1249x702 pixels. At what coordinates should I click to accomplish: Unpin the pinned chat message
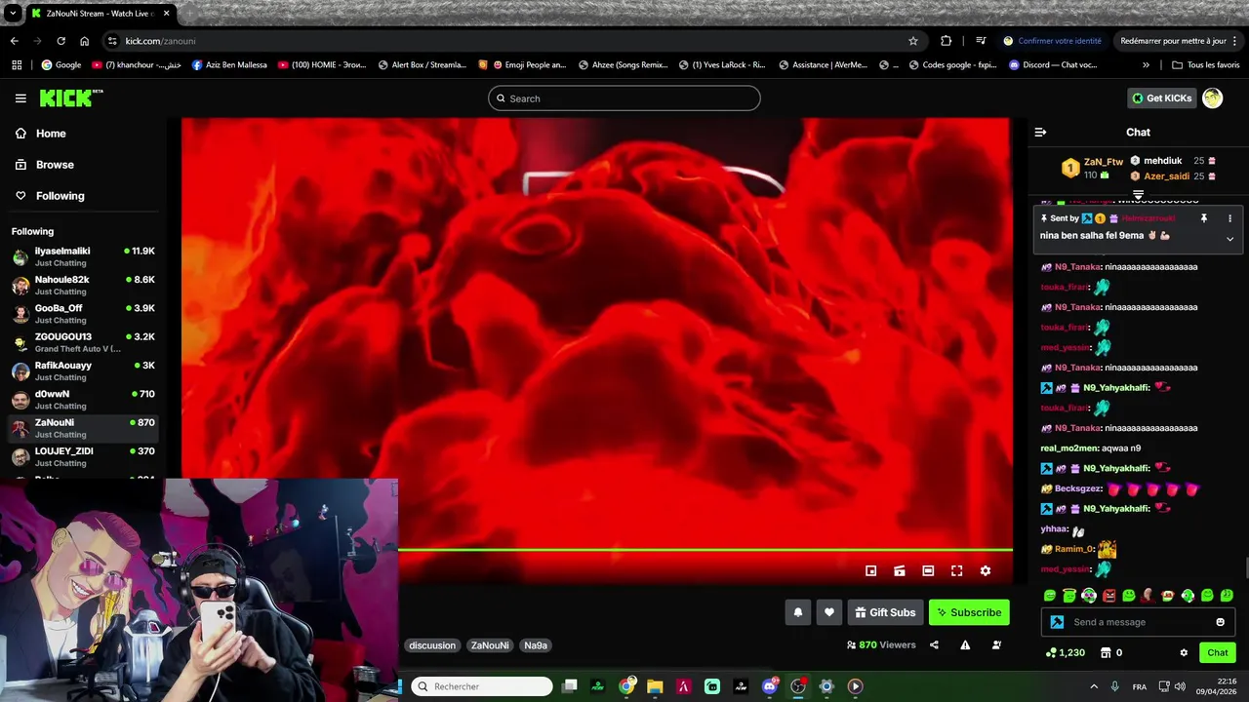pyautogui.click(x=1203, y=218)
